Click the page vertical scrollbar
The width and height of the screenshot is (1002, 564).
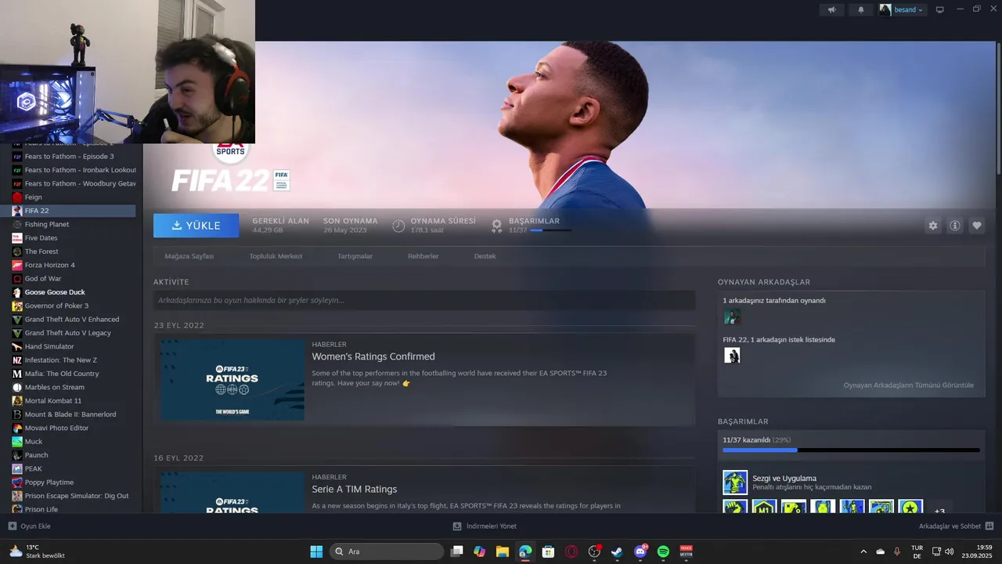pos(998,108)
